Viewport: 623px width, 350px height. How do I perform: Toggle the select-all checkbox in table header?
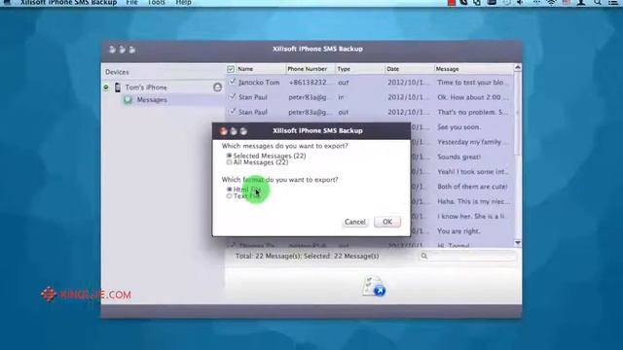click(x=231, y=69)
